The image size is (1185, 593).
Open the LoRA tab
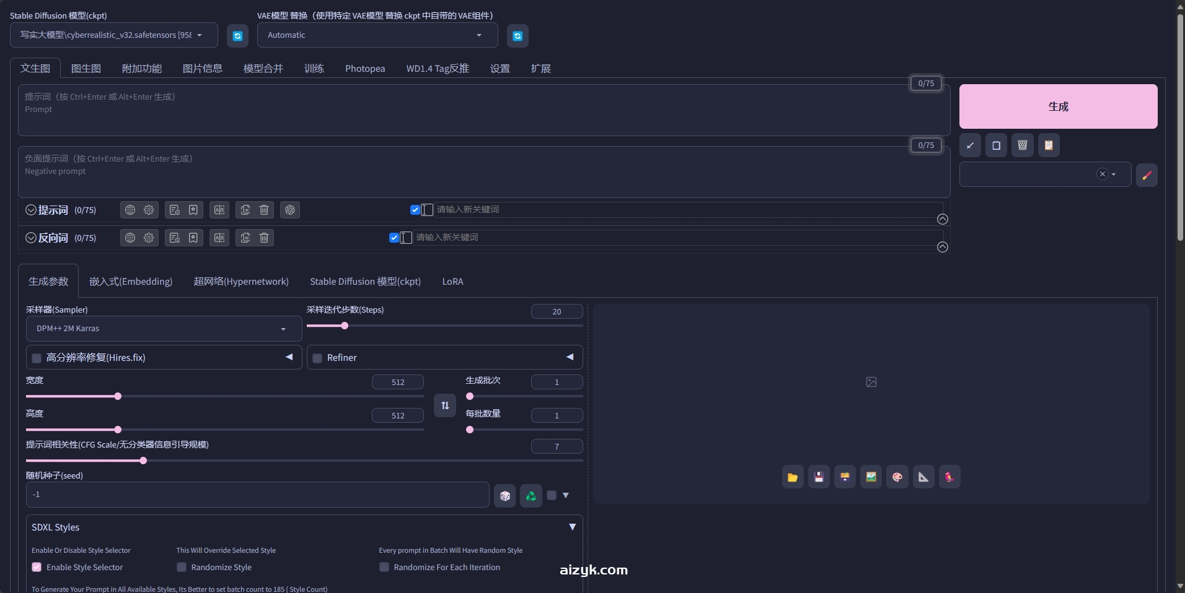452,282
